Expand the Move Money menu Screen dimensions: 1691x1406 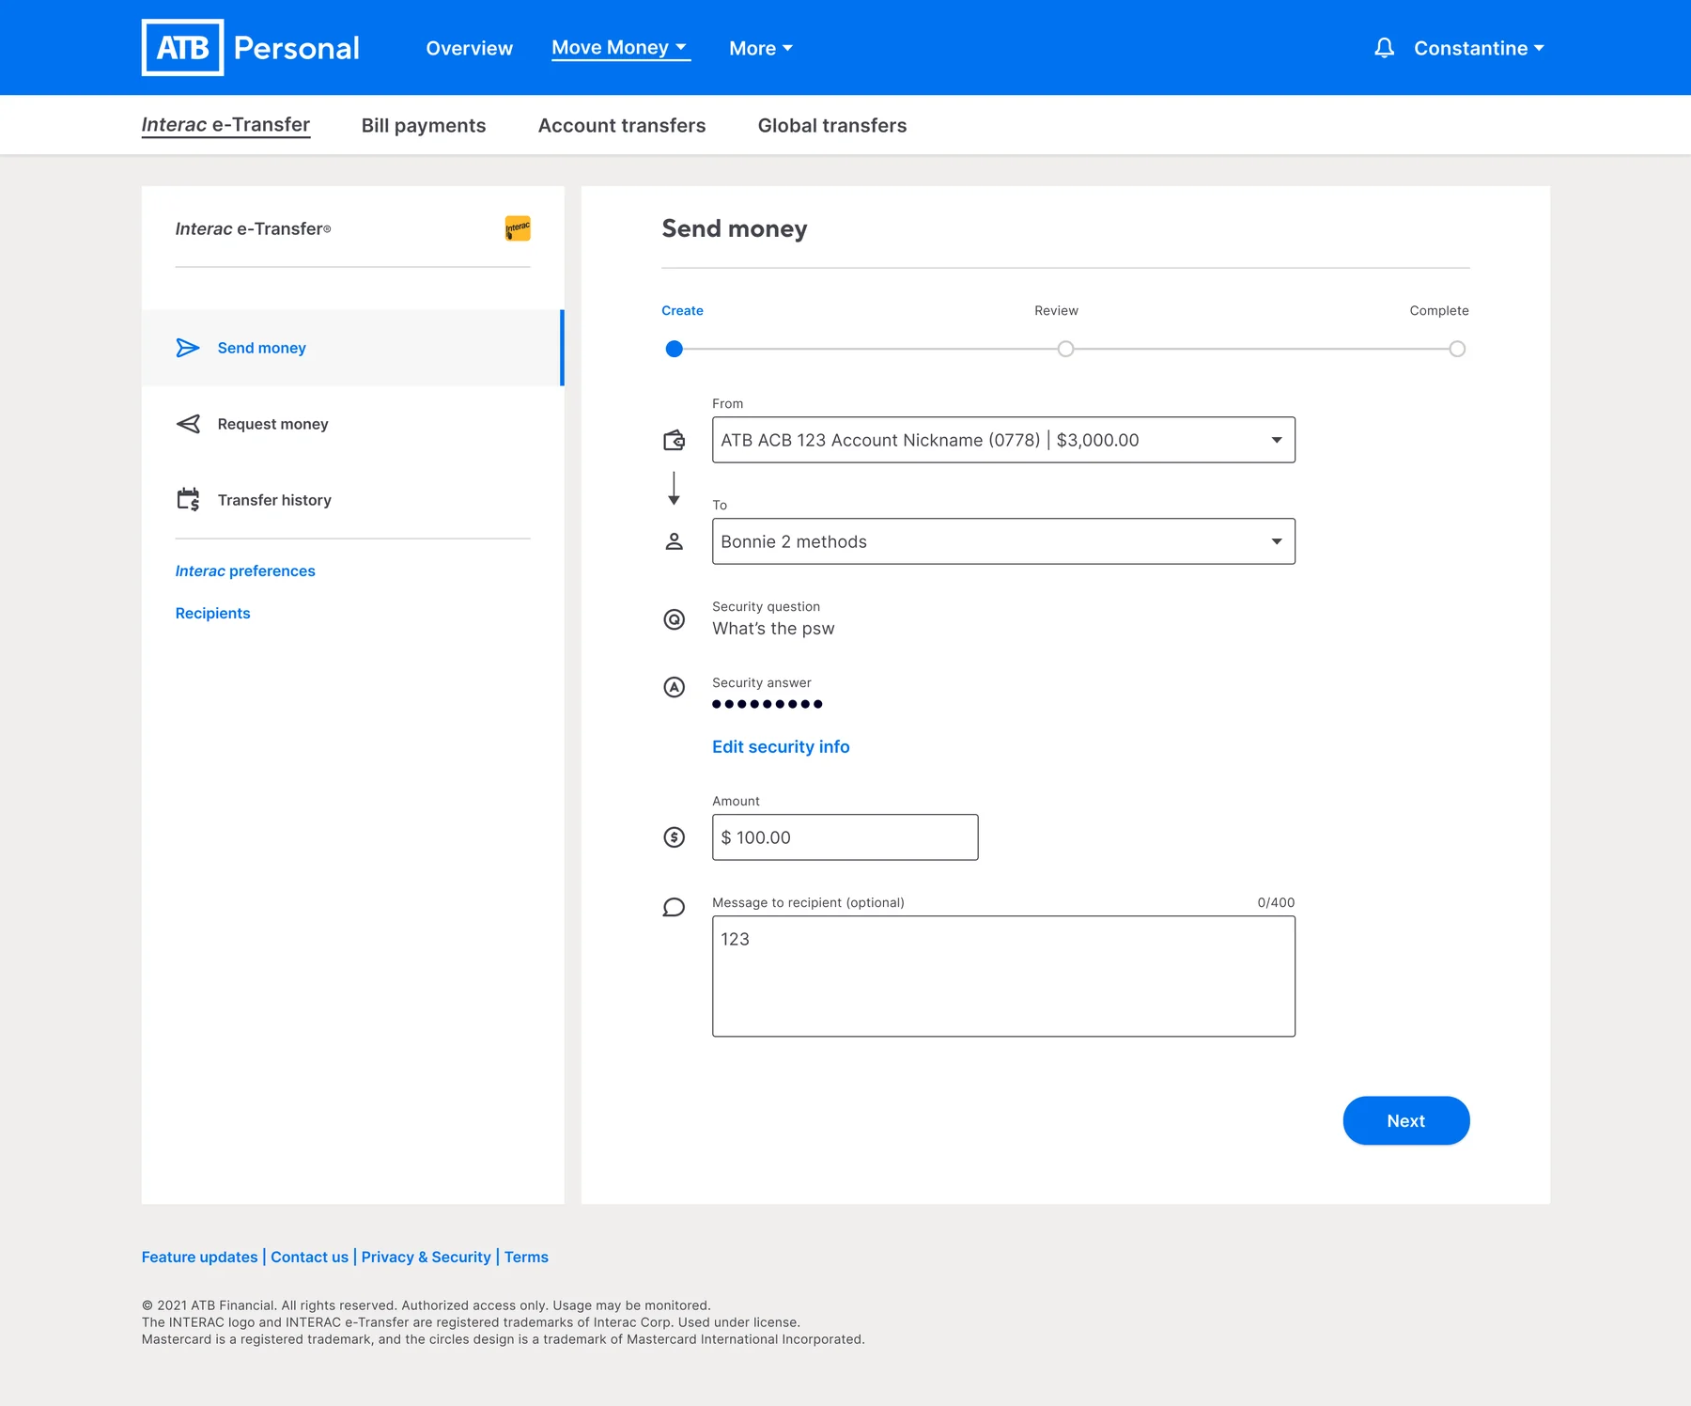point(620,48)
